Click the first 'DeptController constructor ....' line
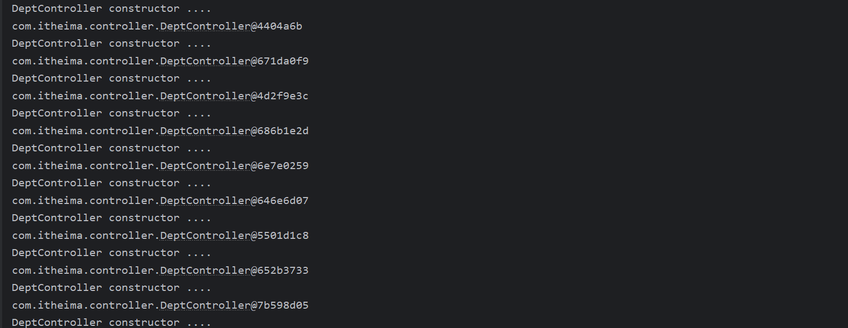 111,9
